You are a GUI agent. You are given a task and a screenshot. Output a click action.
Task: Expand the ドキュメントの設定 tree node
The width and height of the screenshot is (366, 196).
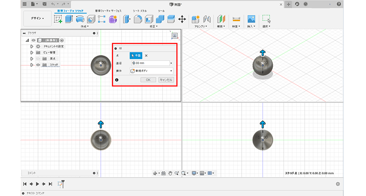pyautogui.click(x=32, y=46)
